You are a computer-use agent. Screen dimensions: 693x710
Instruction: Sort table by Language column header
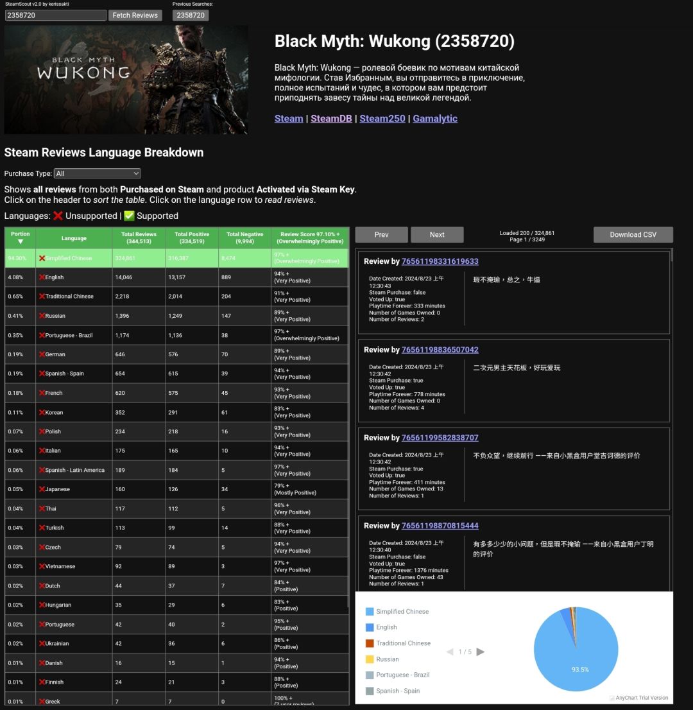point(74,238)
